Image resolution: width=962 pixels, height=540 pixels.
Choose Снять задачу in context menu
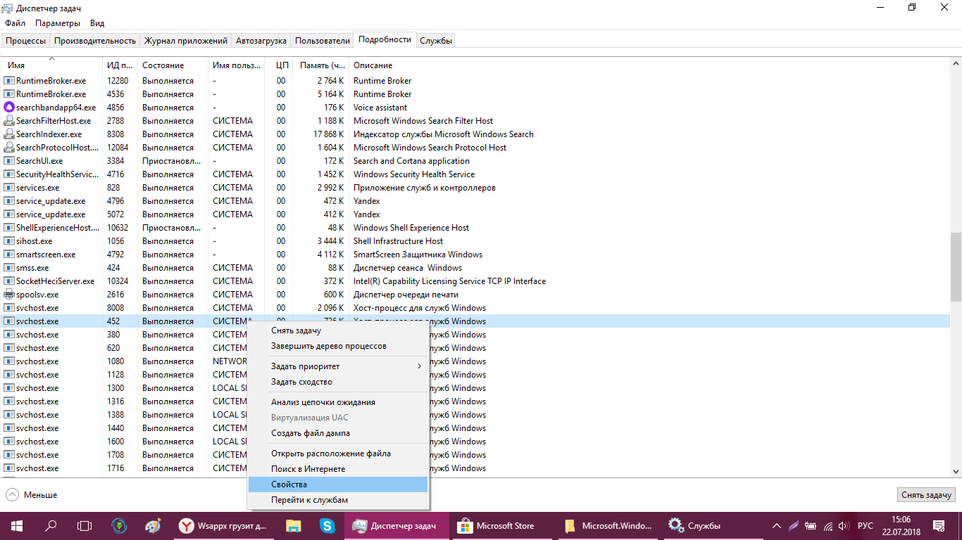pyautogui.click(x=338, y=330)
